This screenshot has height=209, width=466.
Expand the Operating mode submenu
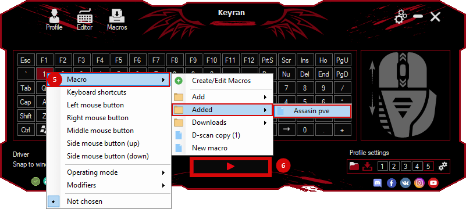click(x=163, y=172)
